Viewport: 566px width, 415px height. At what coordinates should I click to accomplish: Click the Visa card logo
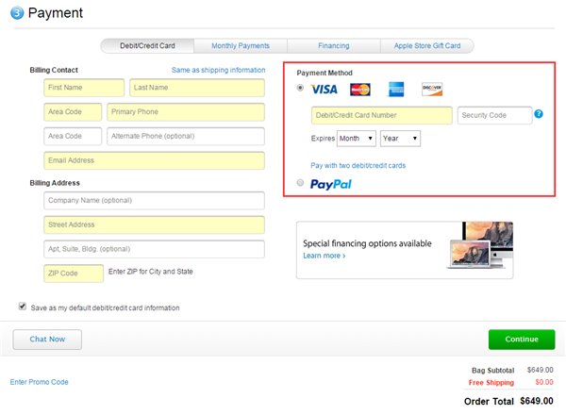(x=324, y=90)
